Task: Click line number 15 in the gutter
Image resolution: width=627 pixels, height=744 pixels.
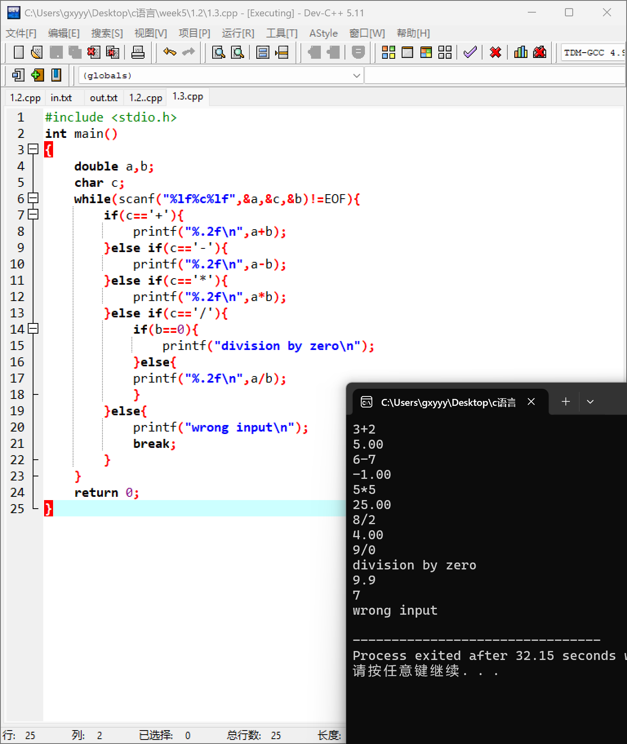Action: [x=17, y=345]
